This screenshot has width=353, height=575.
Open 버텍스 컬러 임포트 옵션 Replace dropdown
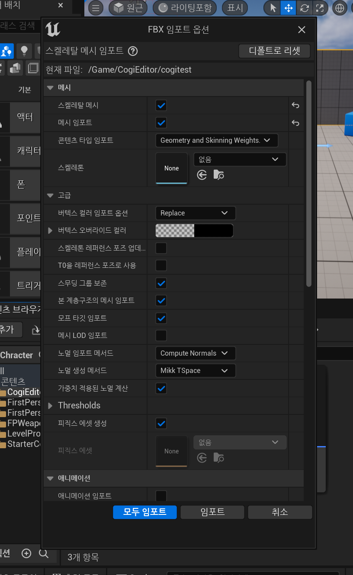tap(196, 213)
